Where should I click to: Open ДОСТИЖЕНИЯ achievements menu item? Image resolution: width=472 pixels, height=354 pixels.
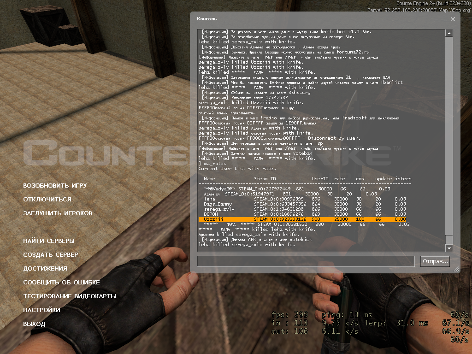point(45,269)
